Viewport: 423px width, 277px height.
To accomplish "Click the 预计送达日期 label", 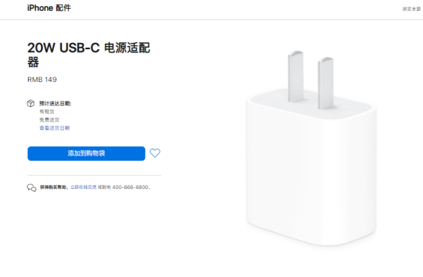I will click(55, 104).
